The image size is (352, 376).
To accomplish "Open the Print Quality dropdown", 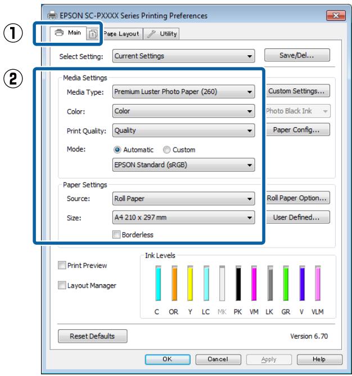I will tap(183, 131).
